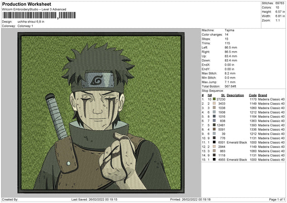
Task: Click the Machine value Tajima
Action: (229, 30)
